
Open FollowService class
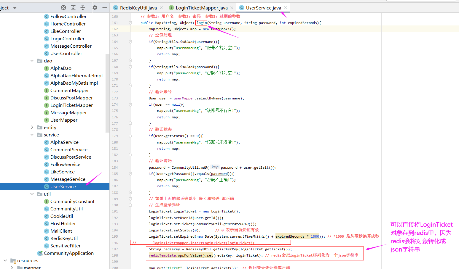(65, 164)
